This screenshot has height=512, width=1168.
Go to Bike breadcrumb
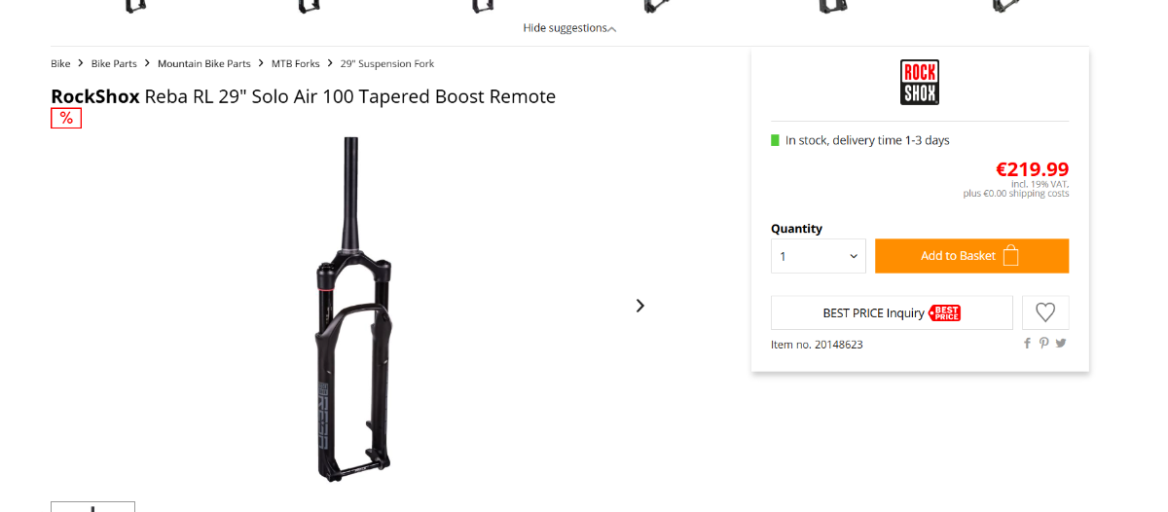coord(60,63)
